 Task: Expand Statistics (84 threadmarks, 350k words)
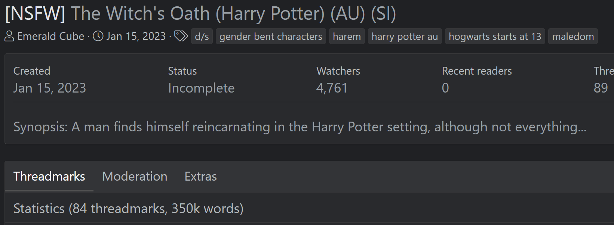click(x=128, y=208)
